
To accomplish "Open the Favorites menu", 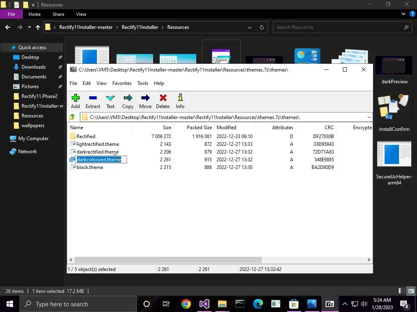I will pos(122,83).
